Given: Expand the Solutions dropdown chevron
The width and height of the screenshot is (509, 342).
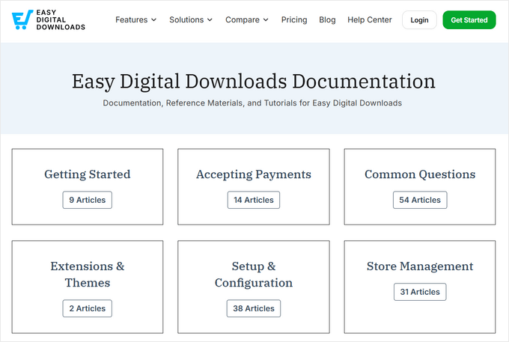Looking at the screenshot, I should (x=210, y=20).
